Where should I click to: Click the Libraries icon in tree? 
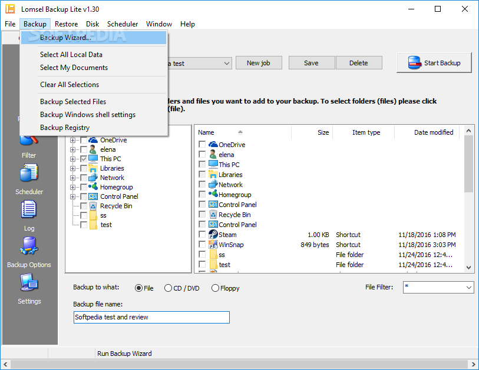(x=93, y=168)
